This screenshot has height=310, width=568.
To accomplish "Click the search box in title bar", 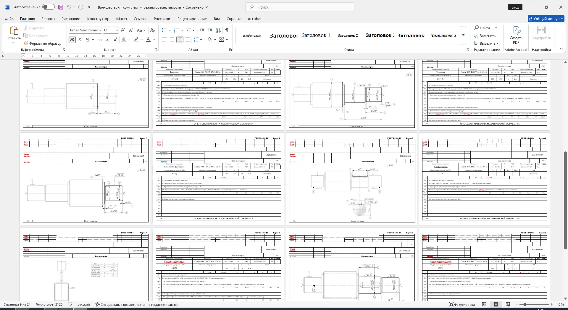I will coord(300,7).
